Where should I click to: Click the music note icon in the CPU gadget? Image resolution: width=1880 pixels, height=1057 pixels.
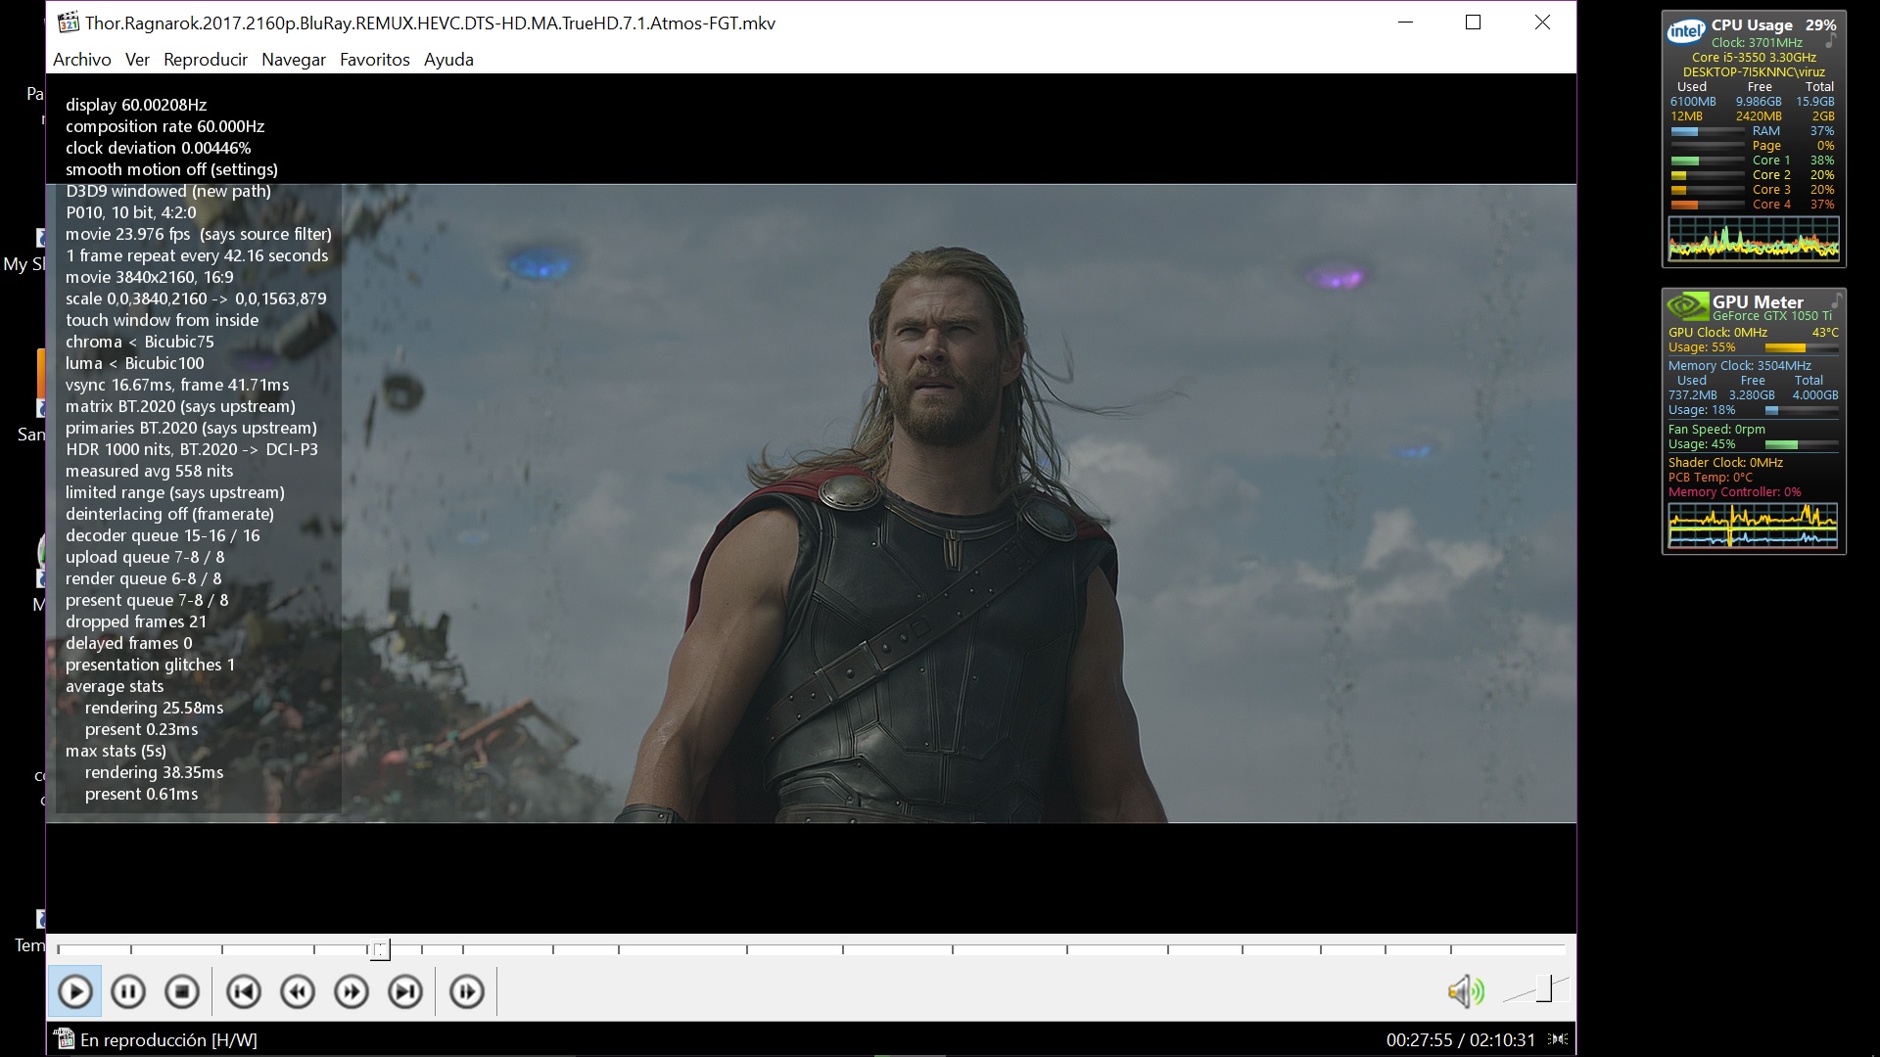point(1830,42)
